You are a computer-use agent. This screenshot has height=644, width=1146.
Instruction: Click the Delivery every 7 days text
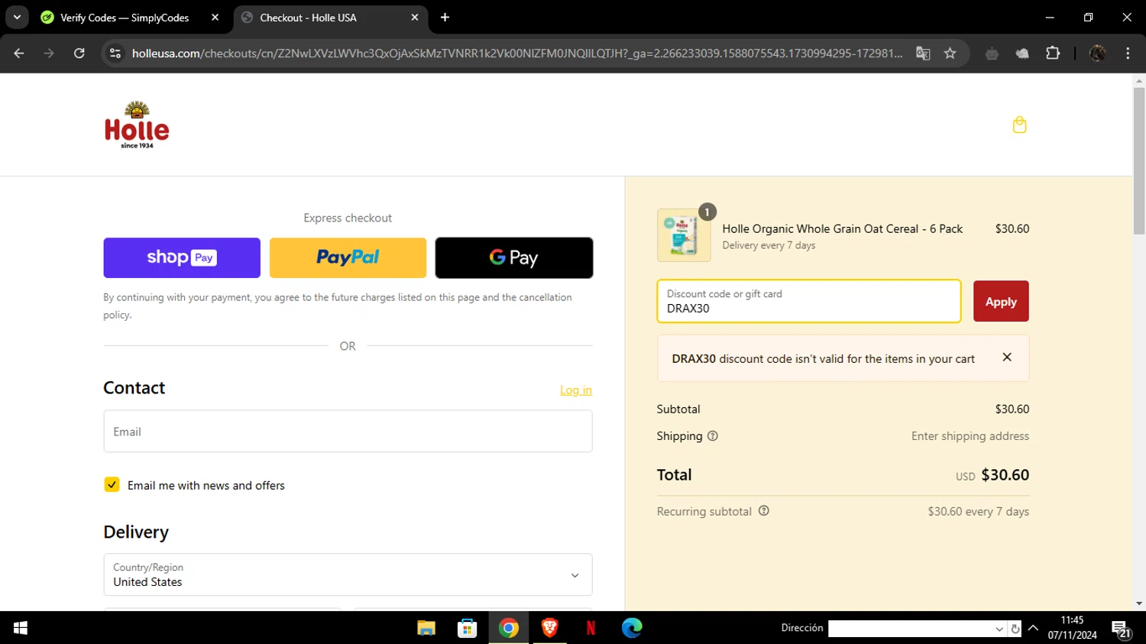pyautogui.click(x=769, y=245)
